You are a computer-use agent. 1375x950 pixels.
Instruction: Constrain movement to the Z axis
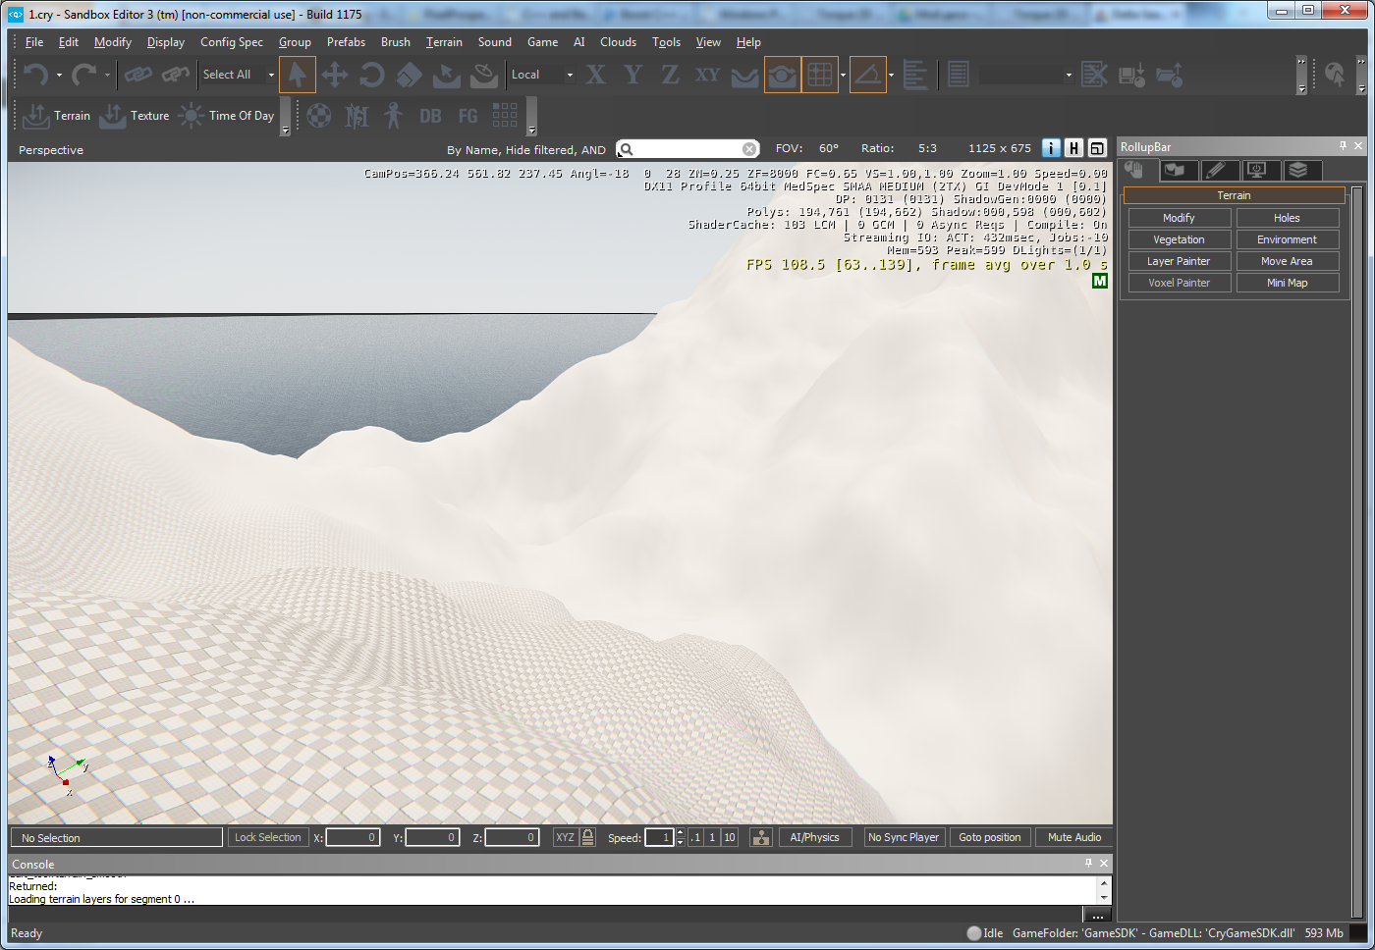(x=670, y=75)
